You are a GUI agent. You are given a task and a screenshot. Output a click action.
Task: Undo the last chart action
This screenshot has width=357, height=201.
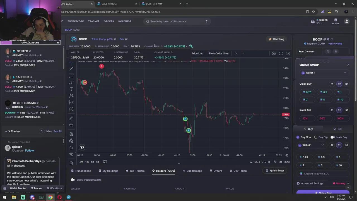pos(236,53)
